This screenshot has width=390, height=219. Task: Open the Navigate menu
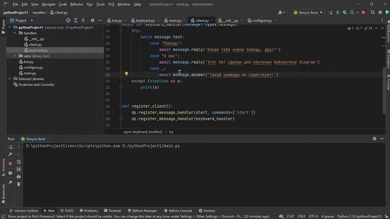click(x=49, y=4)
